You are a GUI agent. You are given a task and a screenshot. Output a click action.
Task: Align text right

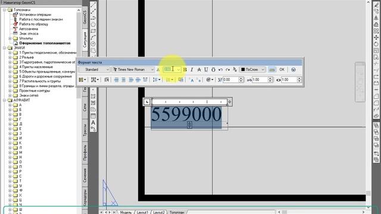pos(131,80)
